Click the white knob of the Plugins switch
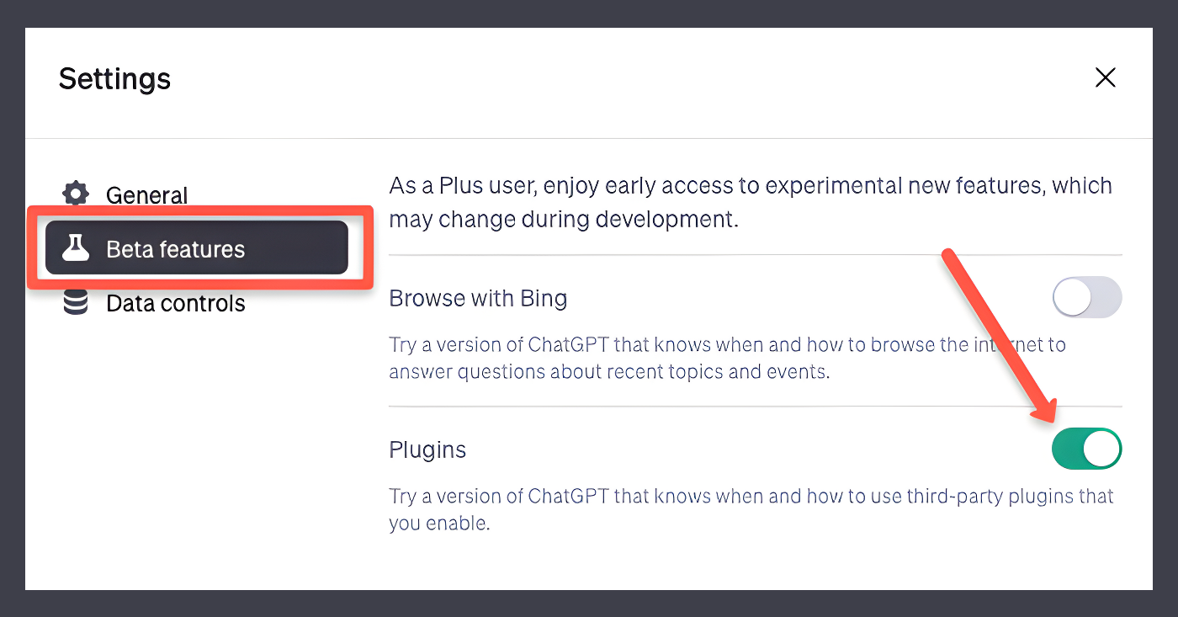 point(1101,449)
